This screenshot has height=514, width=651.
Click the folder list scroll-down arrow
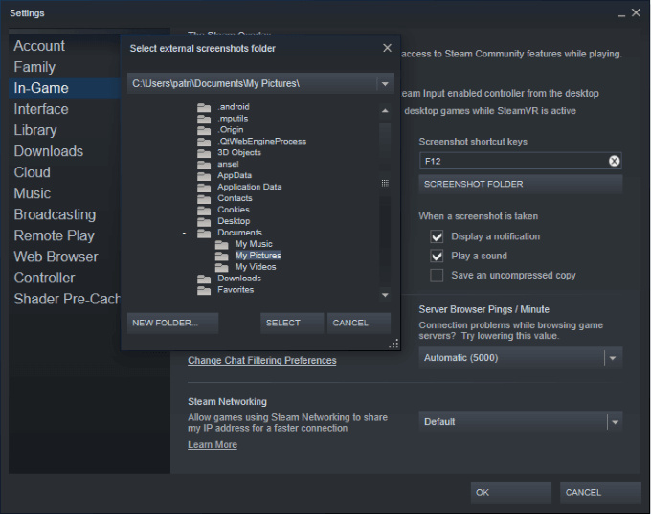[x=385, y=295]
